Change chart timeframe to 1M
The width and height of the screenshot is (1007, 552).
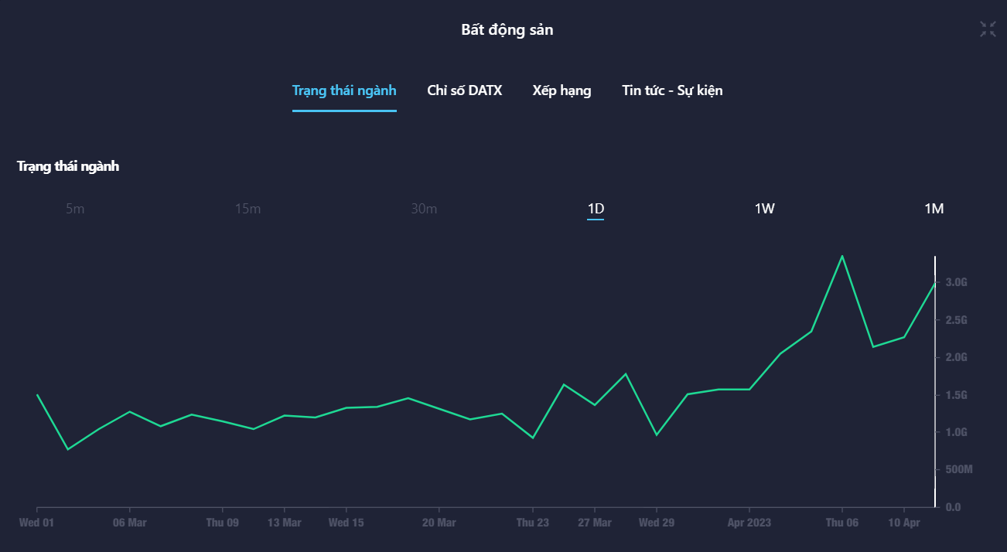(934, 209)
